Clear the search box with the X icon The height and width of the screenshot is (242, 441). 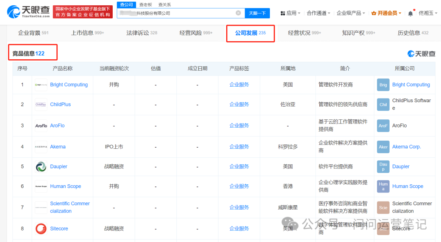coord(238,13)
